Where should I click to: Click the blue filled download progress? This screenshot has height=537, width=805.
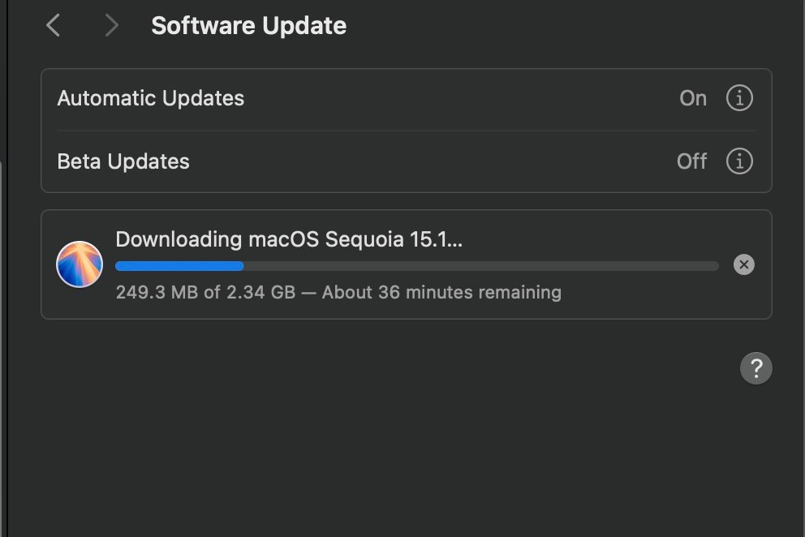(179, 265)
